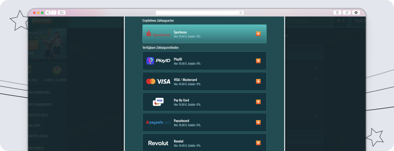This screenshot has width=394, height=151.
Task: Open the browser downloads button
Action: (x=356, y=12)
